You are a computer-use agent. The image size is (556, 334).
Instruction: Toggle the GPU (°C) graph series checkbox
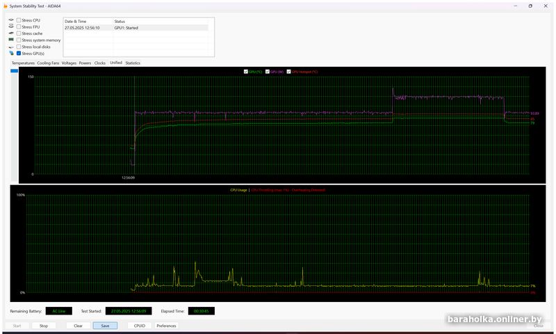[246, 72]
